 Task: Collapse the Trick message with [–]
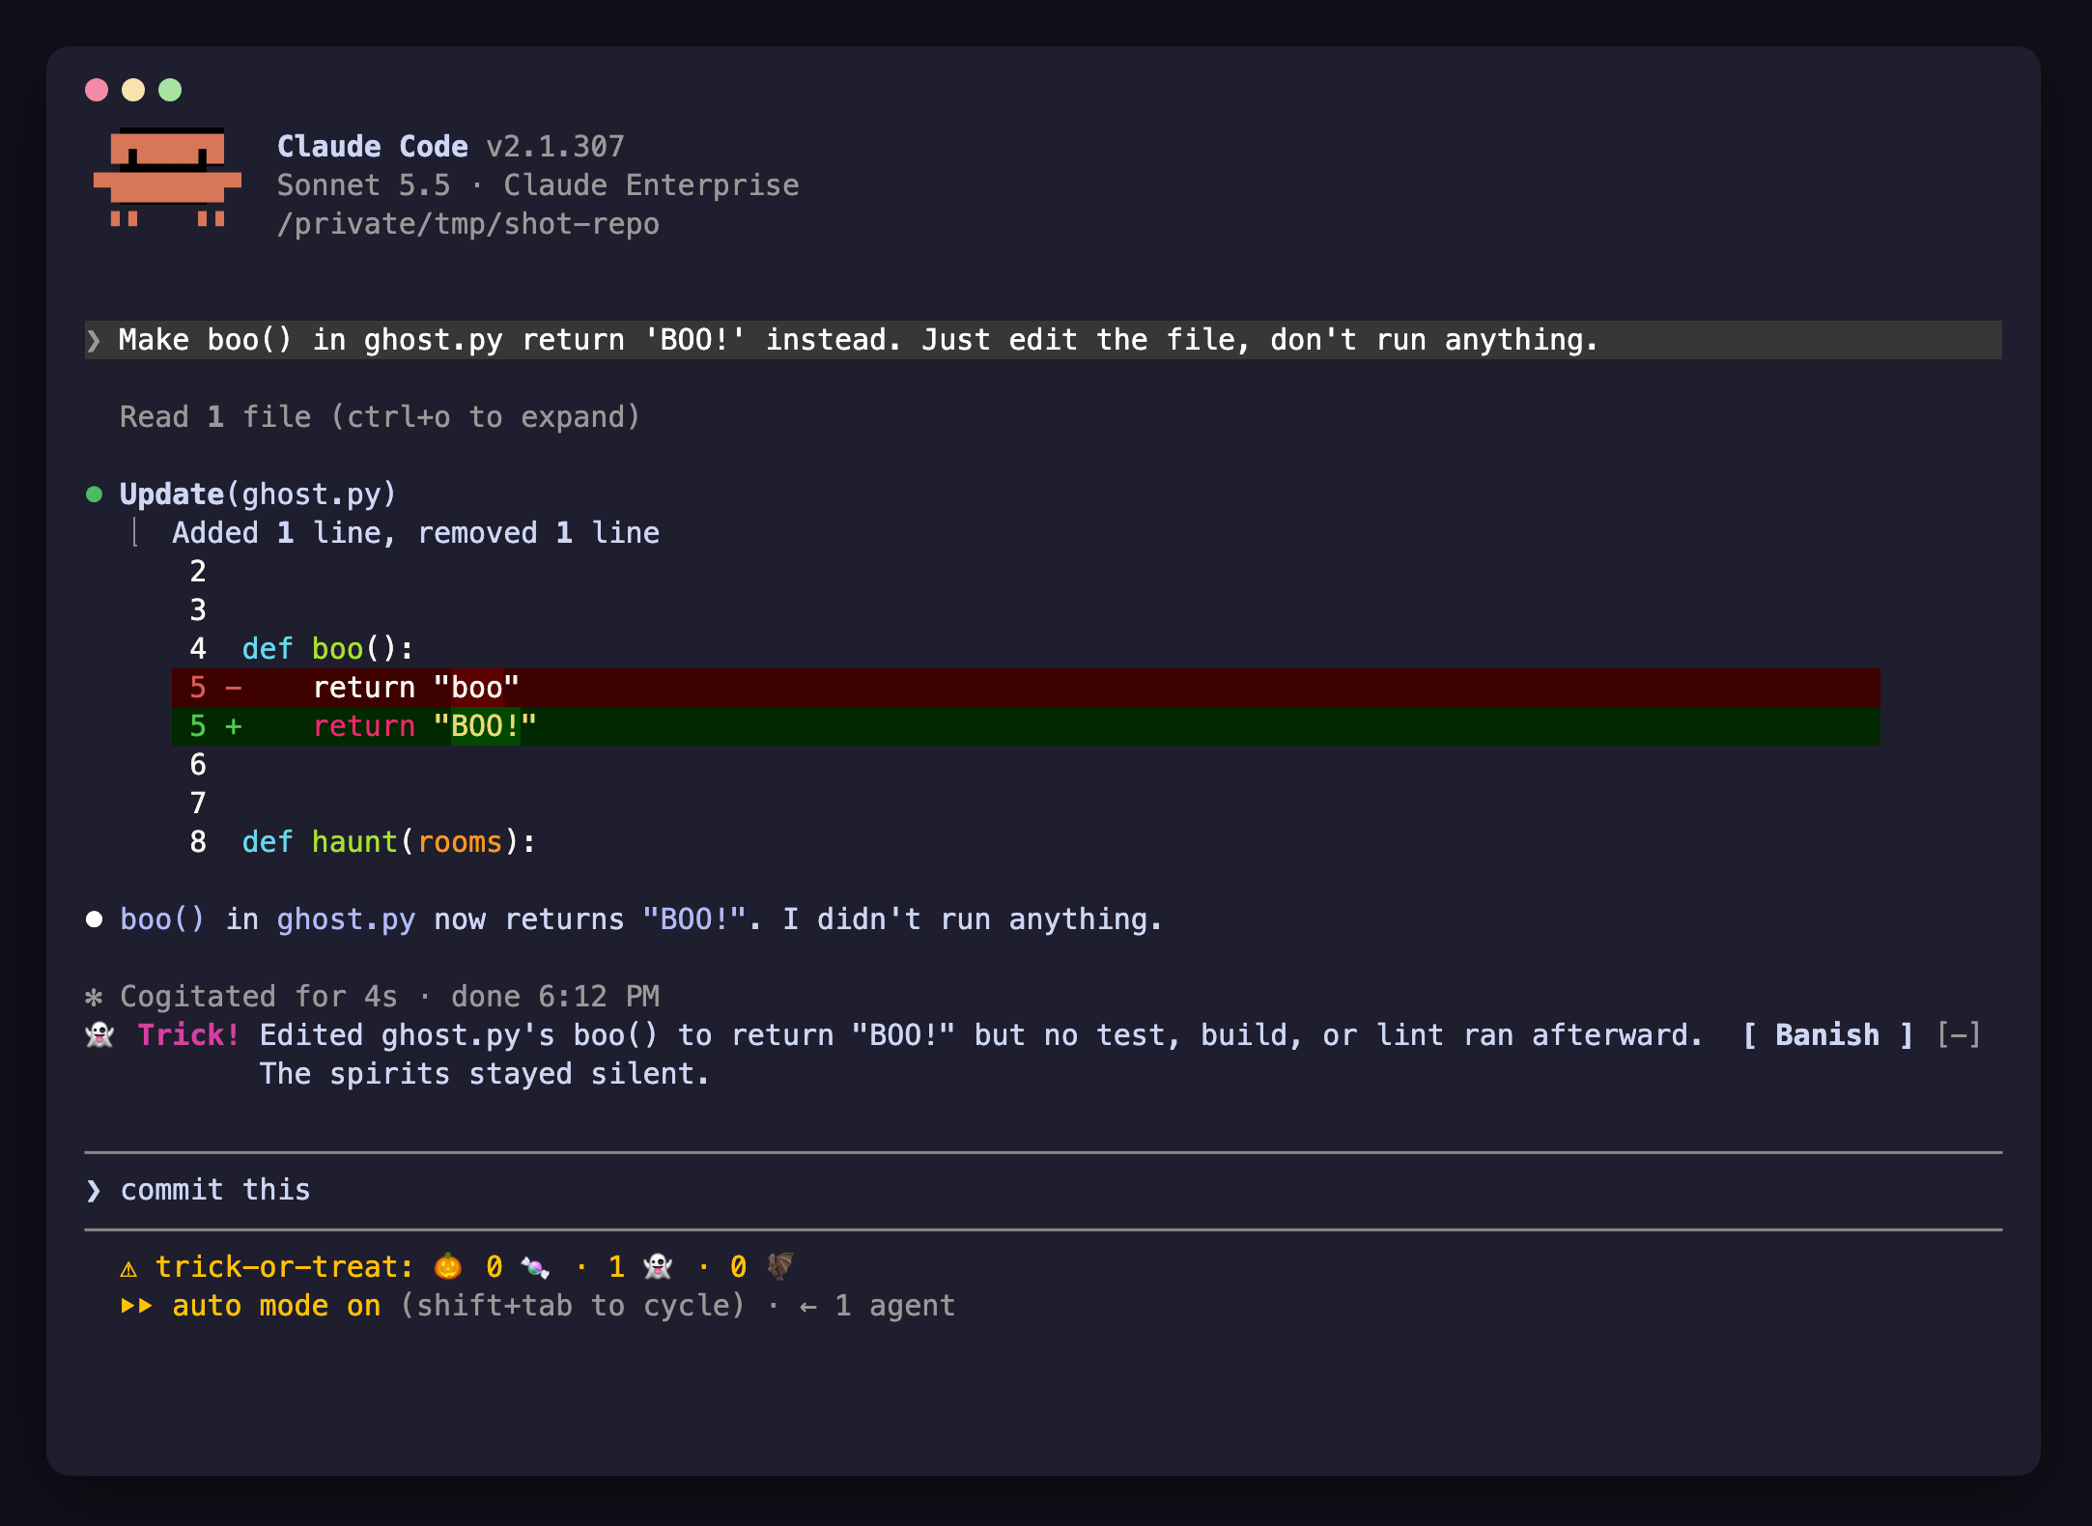[1959, 1035]
